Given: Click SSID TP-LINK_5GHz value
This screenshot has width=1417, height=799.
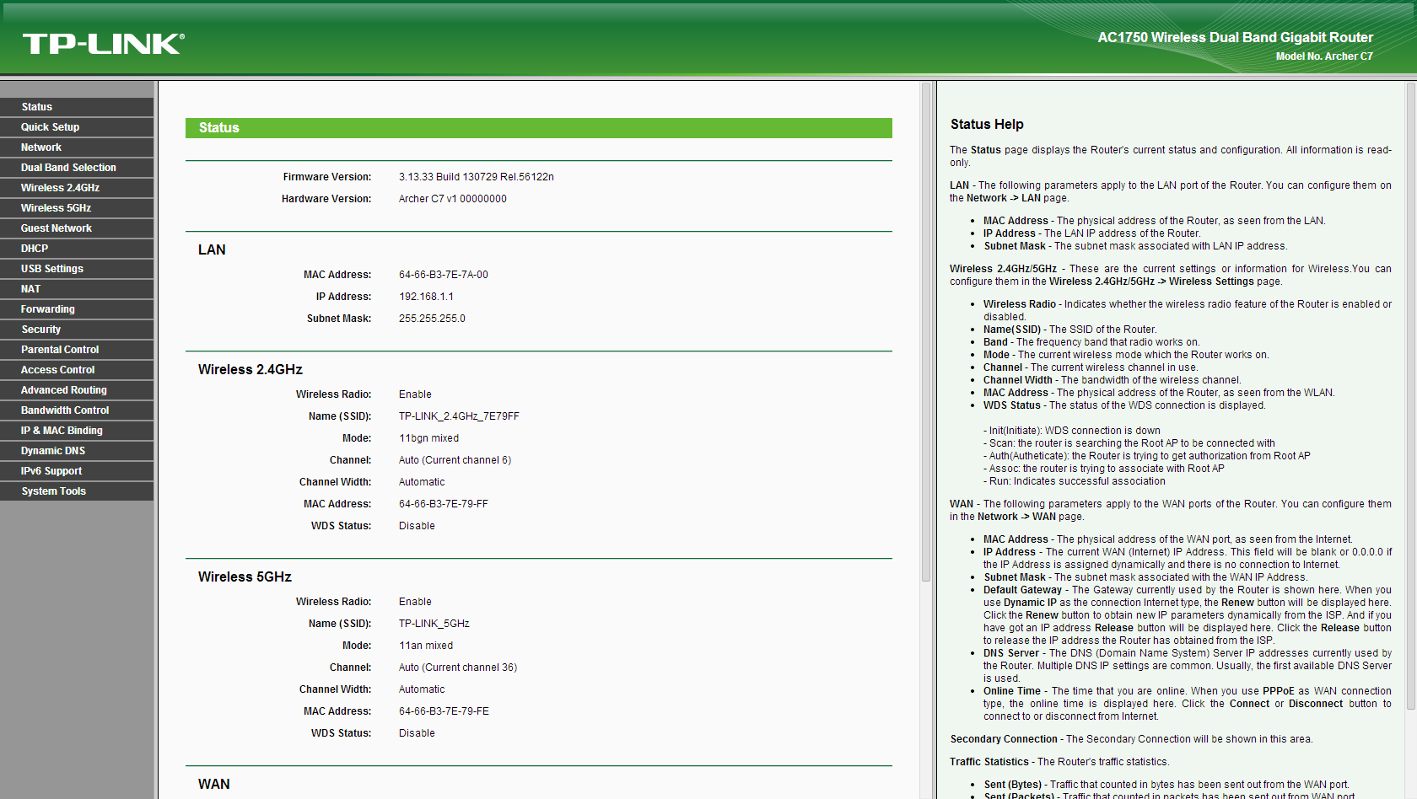Looking at the screenshot, I should pos(434,624).
